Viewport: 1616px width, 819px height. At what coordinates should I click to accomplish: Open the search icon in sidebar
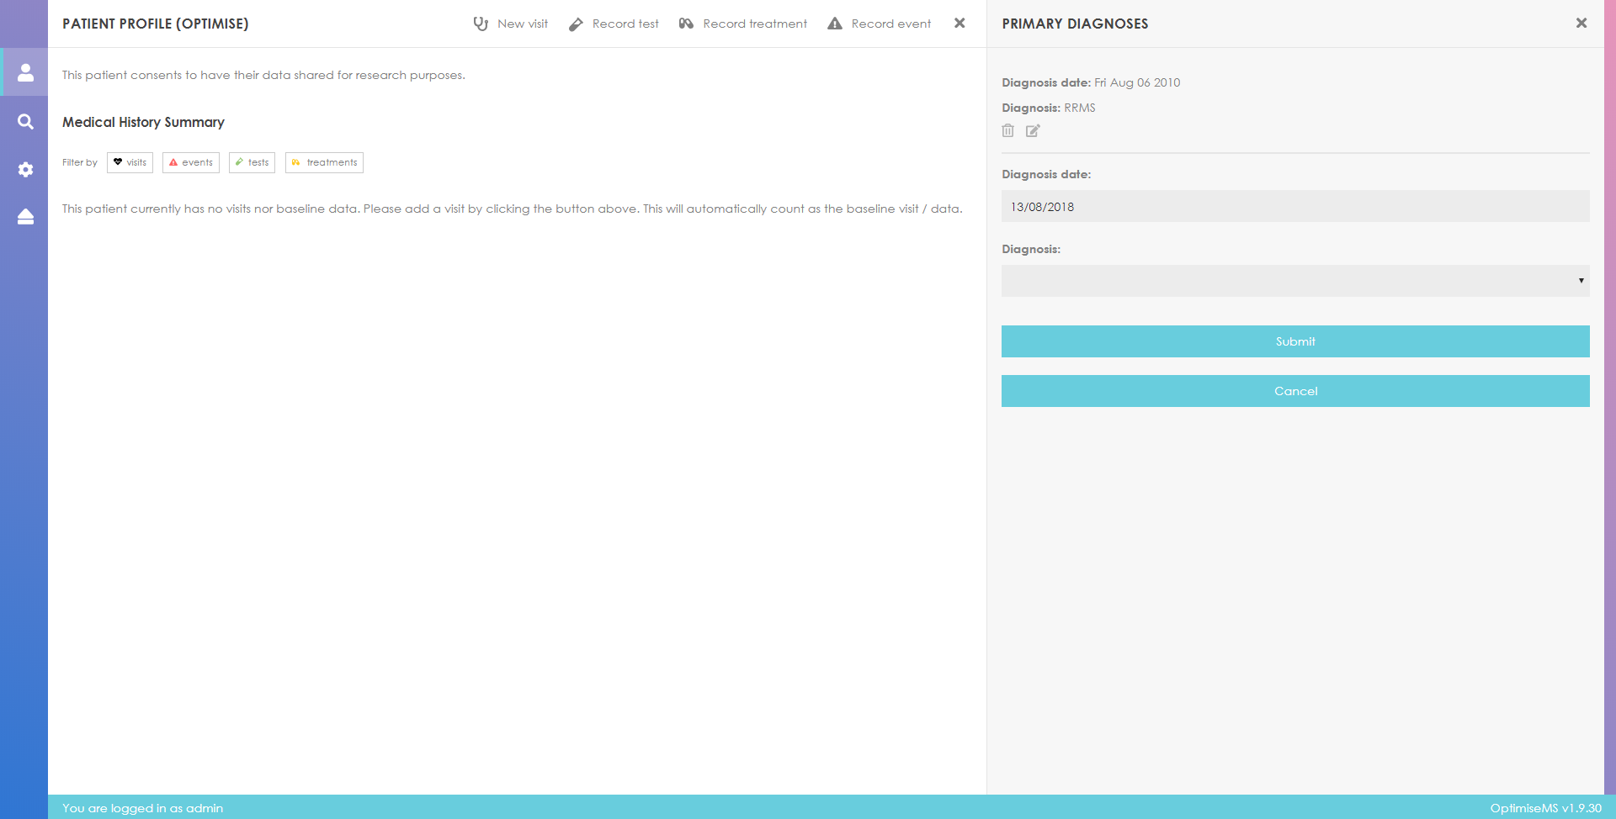(x=25, y=122)
